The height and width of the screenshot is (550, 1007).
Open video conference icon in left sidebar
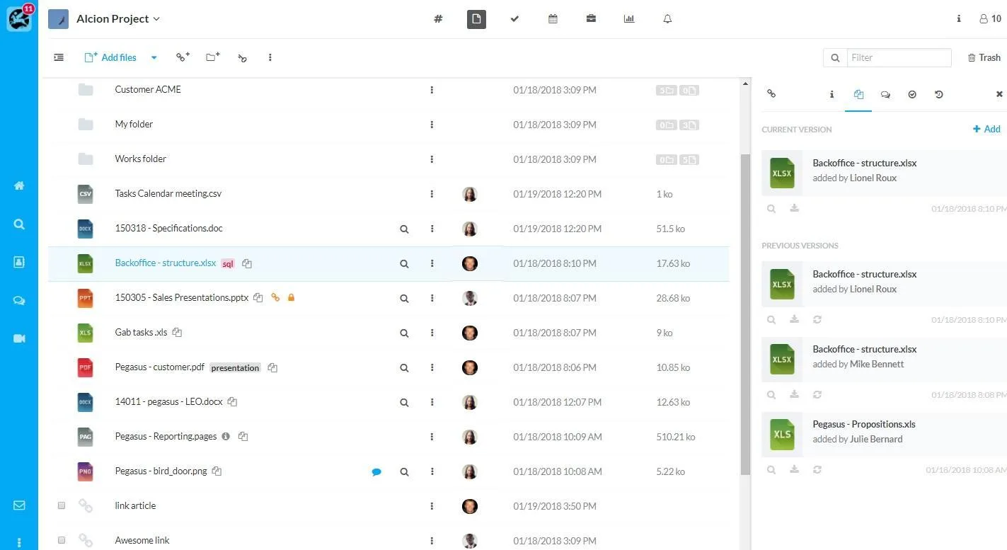point(19,338)
